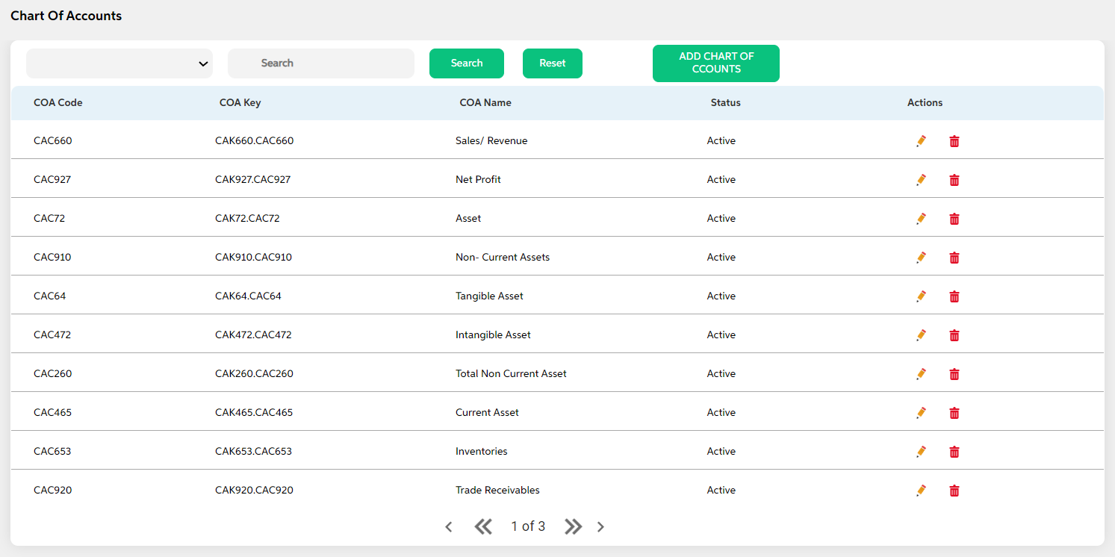1115x557 pixels.
Task: Click the Sales/ Revenue name cell
Action: point(491,141)
